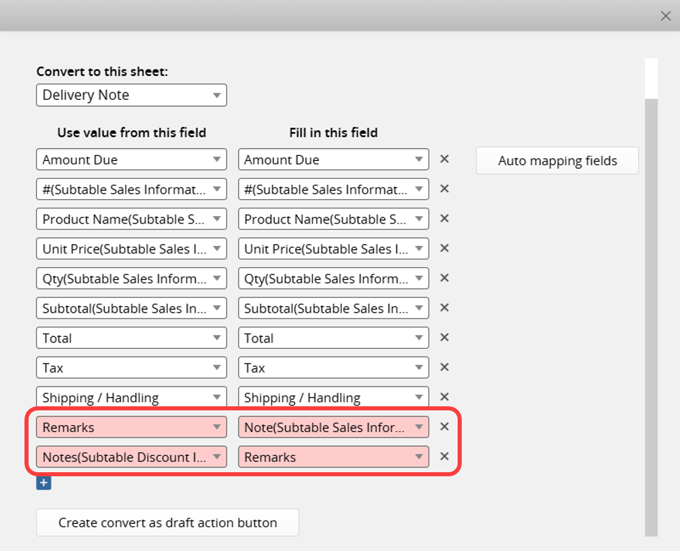This screenshot has height=551, width=680.
Task: Delete the Tax mapping row
Action: pos(444,368)
